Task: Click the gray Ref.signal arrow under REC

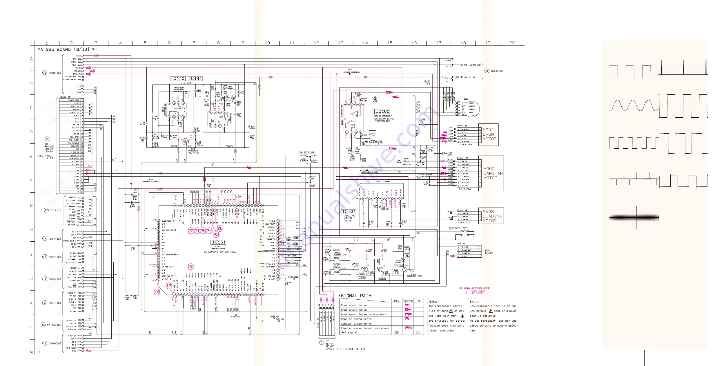Action: coord(397,332)
